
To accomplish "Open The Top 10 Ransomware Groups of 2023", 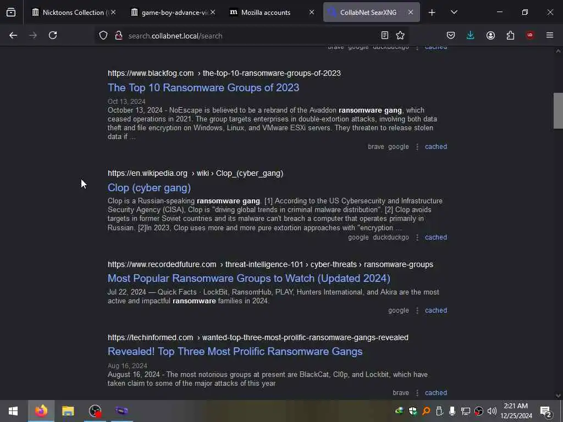I will pos(203,87).
